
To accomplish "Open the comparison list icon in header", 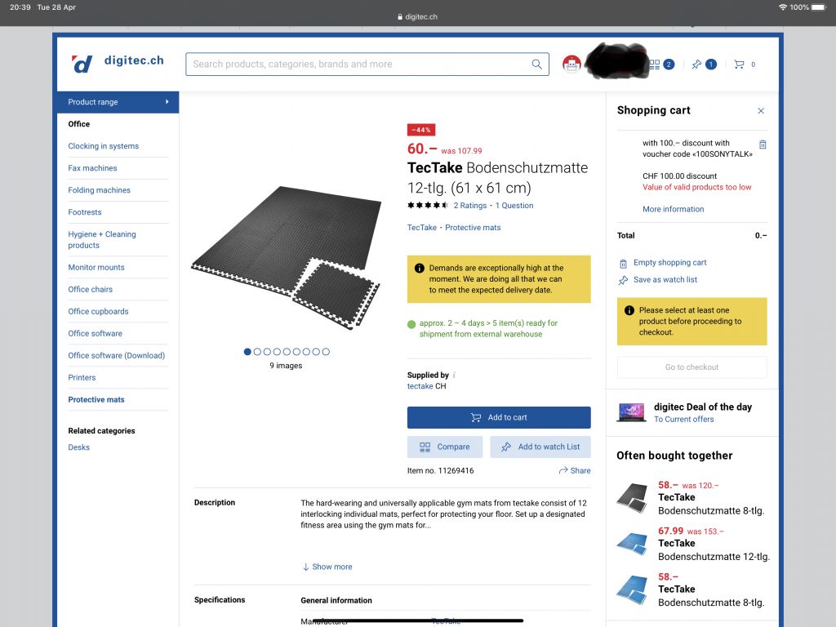I will point(655,64).
